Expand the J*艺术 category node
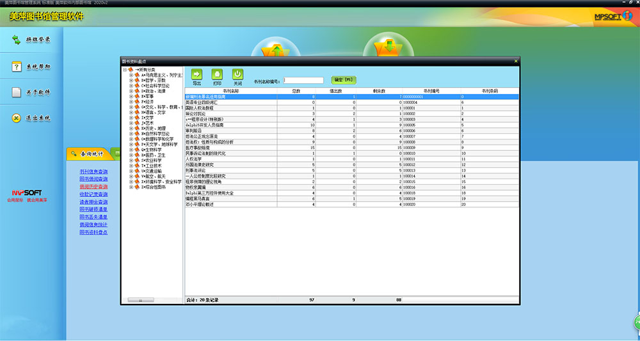This screenshot has height=341, width=640. 131,123
